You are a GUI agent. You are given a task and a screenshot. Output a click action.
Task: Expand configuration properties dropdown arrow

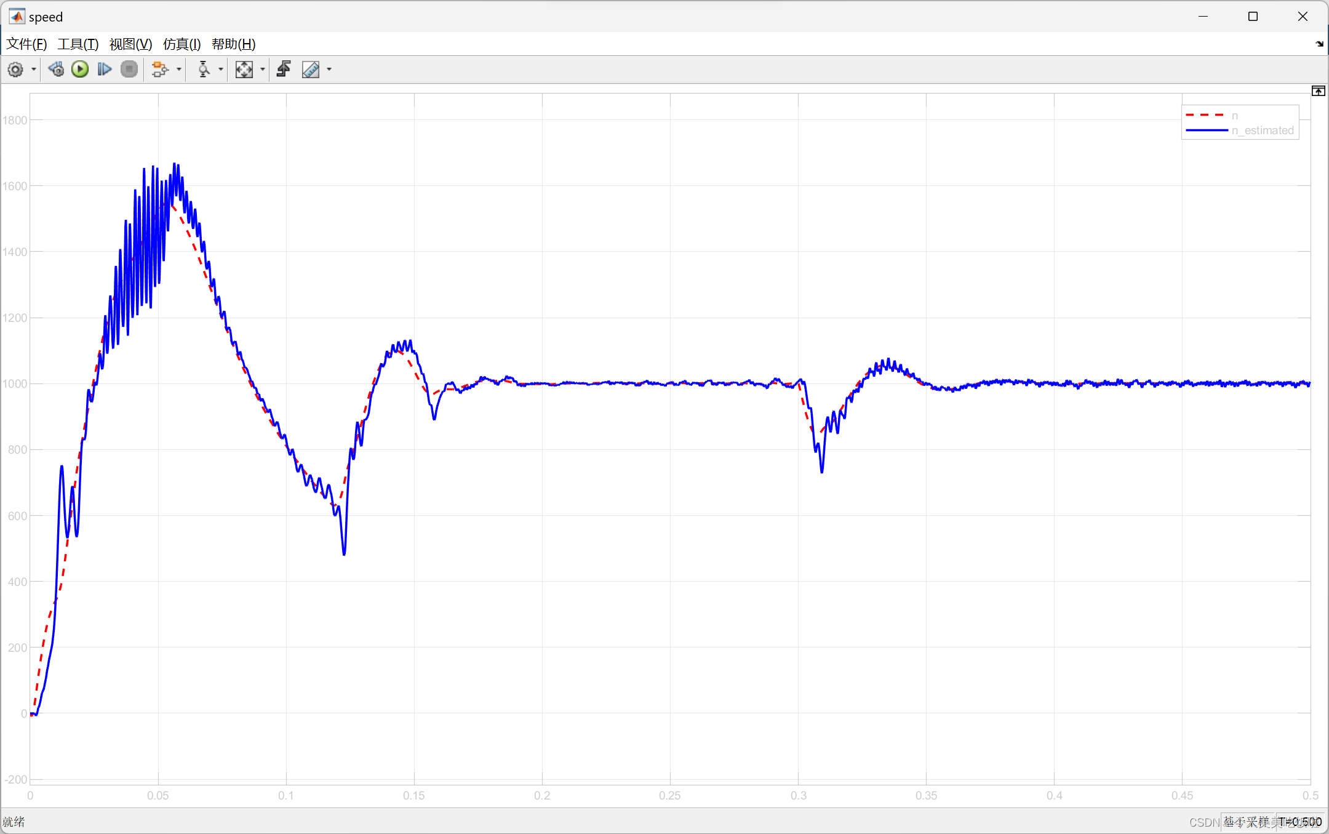(x=34, y=70)
